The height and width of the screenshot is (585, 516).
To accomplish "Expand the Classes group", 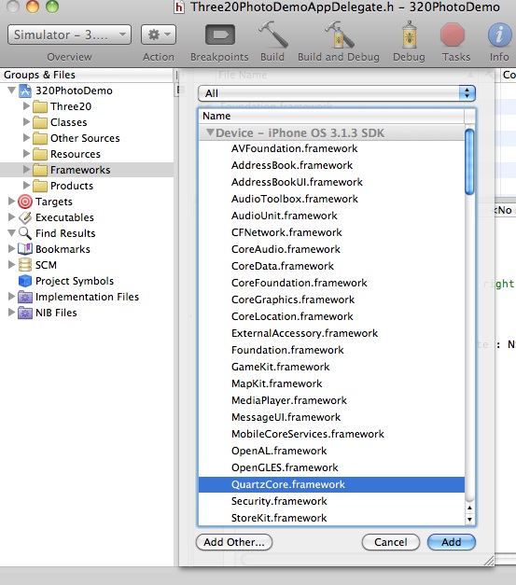I will coord(26,121).
